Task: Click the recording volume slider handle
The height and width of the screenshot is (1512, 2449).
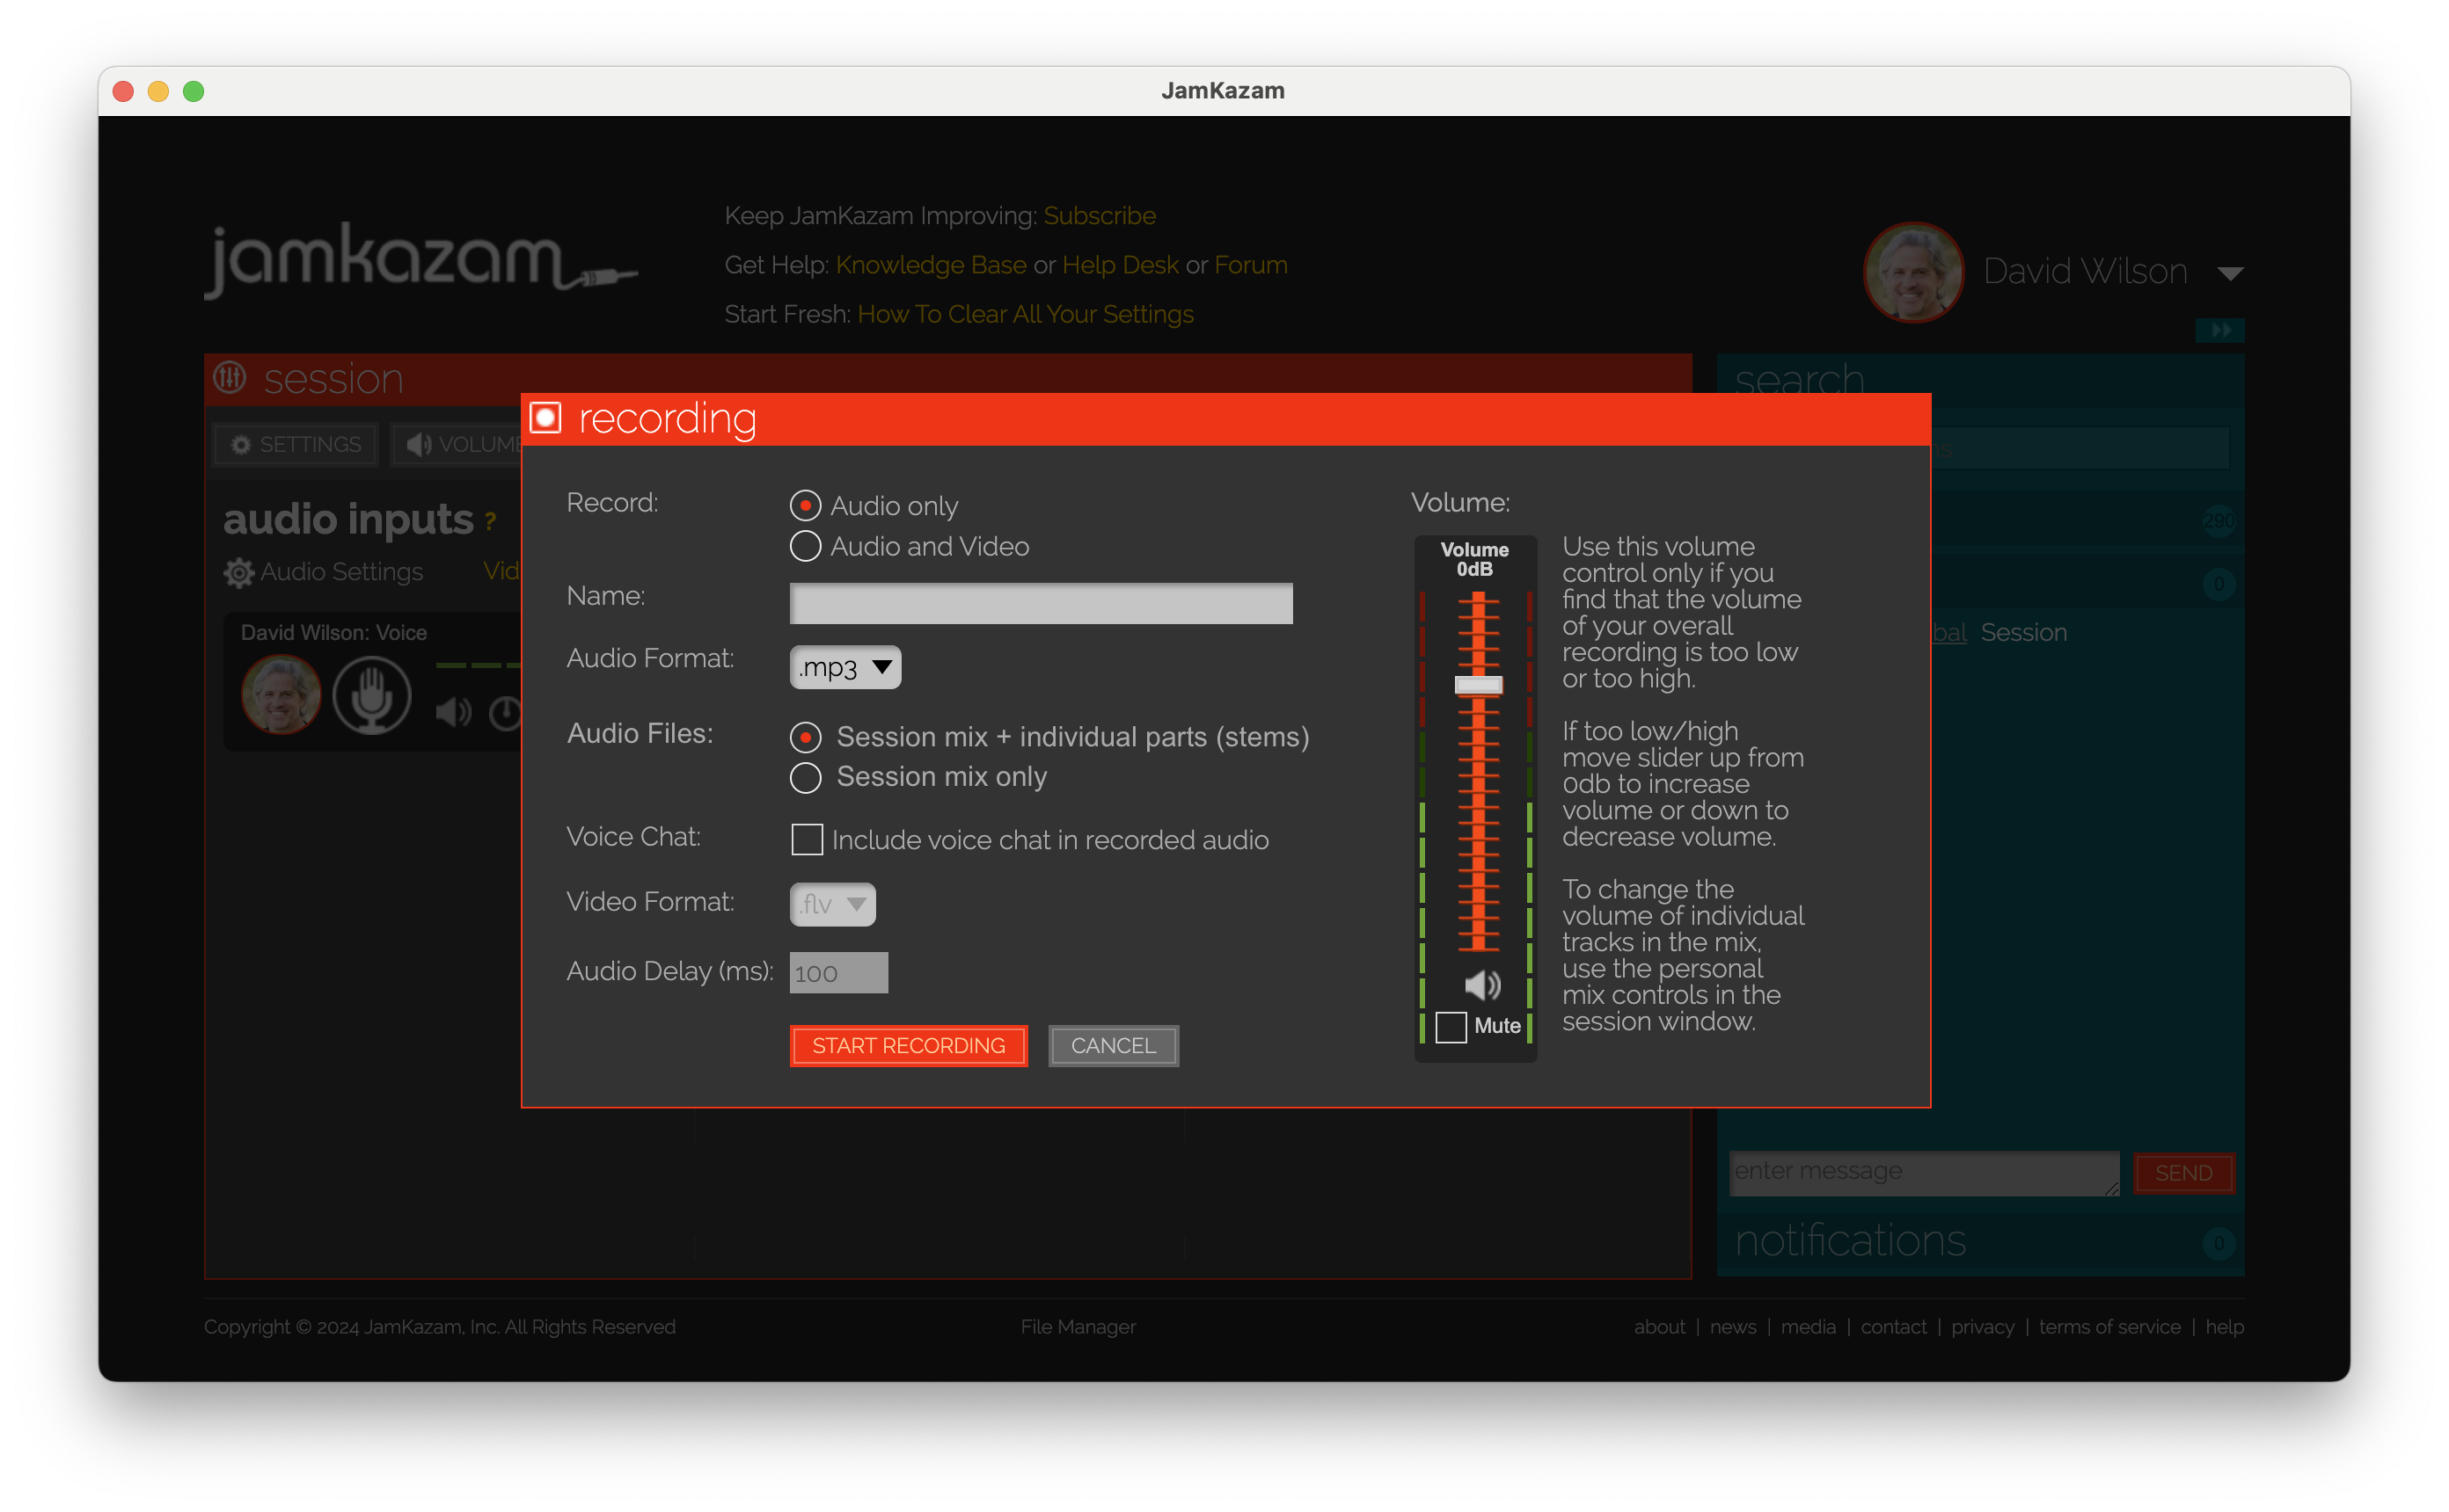Action: (x=1478, y=685)
